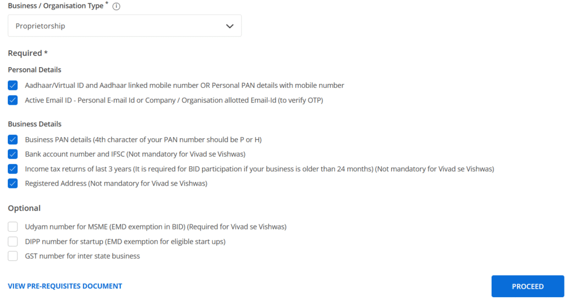Click the Proceed button
This screenshot has width=578, height=305.
[x=528, y=286]
